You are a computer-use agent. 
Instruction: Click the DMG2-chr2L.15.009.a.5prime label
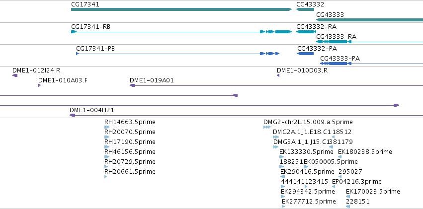click(x=308, y=122)
